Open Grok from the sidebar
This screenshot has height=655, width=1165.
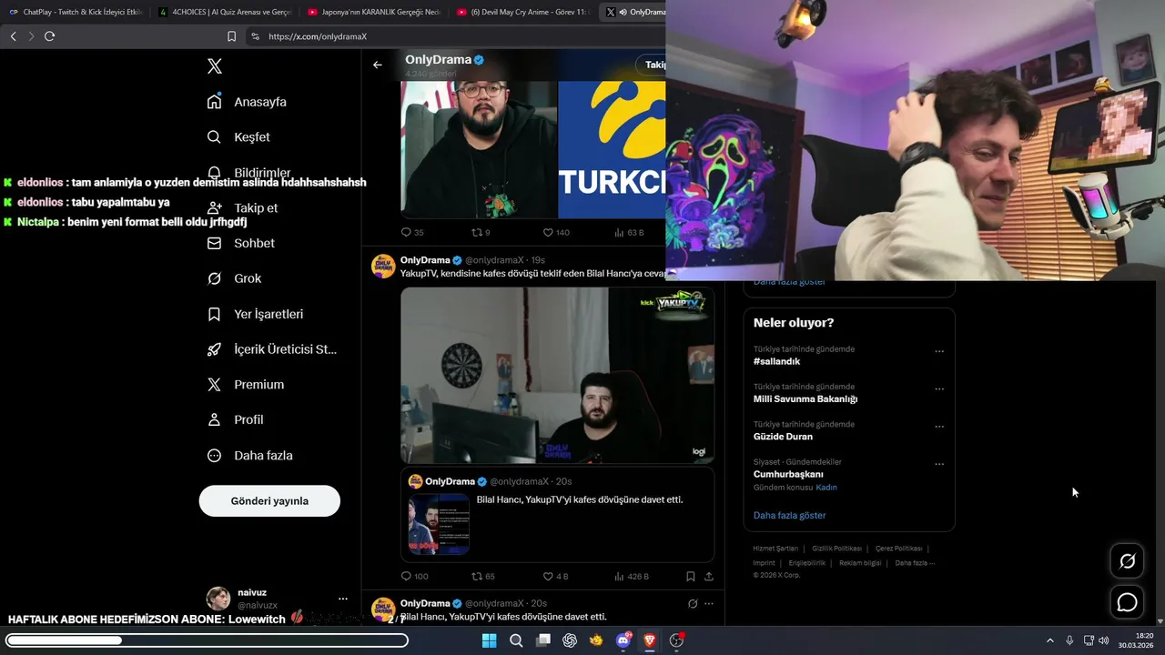234,278
